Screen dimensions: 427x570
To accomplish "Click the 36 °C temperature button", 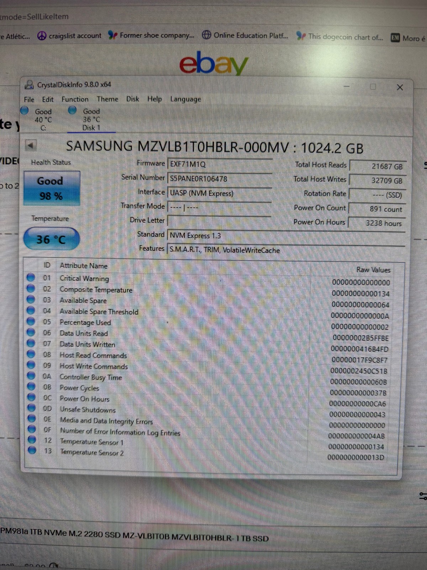I will [x=51, y=239].
